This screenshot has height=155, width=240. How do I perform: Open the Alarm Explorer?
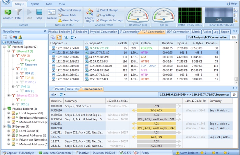[x=187, y=153]
